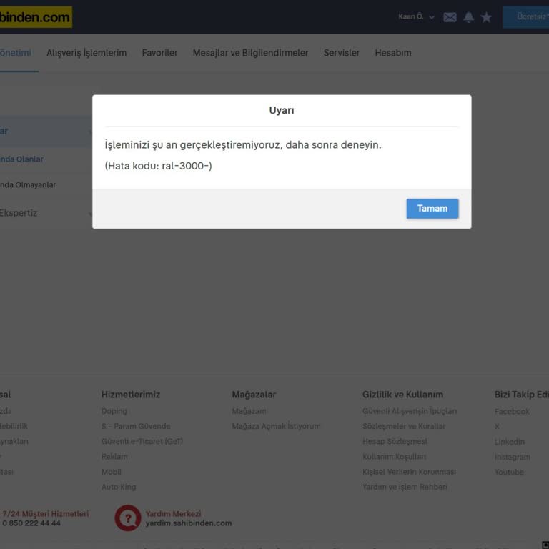Open the Doping footer link

(114, 411)
